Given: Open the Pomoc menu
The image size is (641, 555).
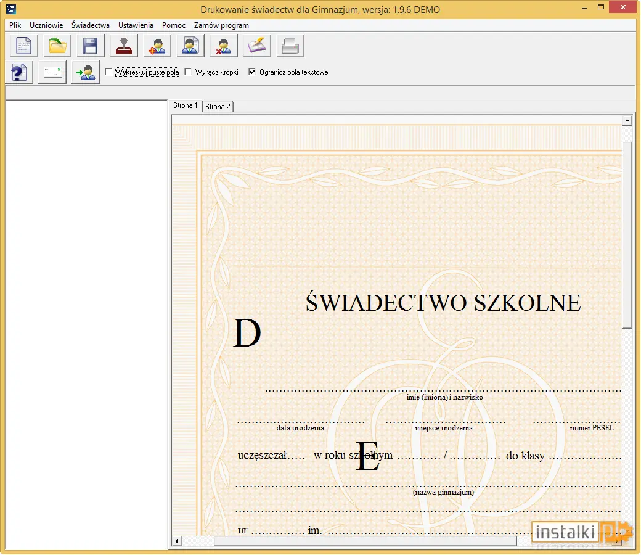Looking at the screenshot, I should pos(174,25).
